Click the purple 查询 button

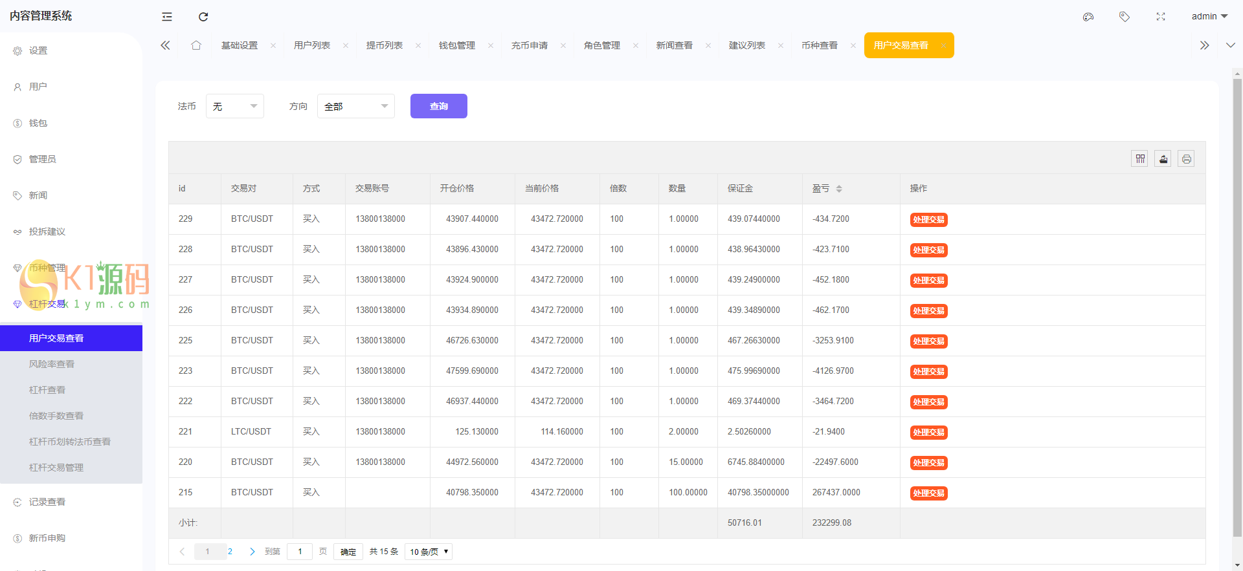tap(438, 106)
